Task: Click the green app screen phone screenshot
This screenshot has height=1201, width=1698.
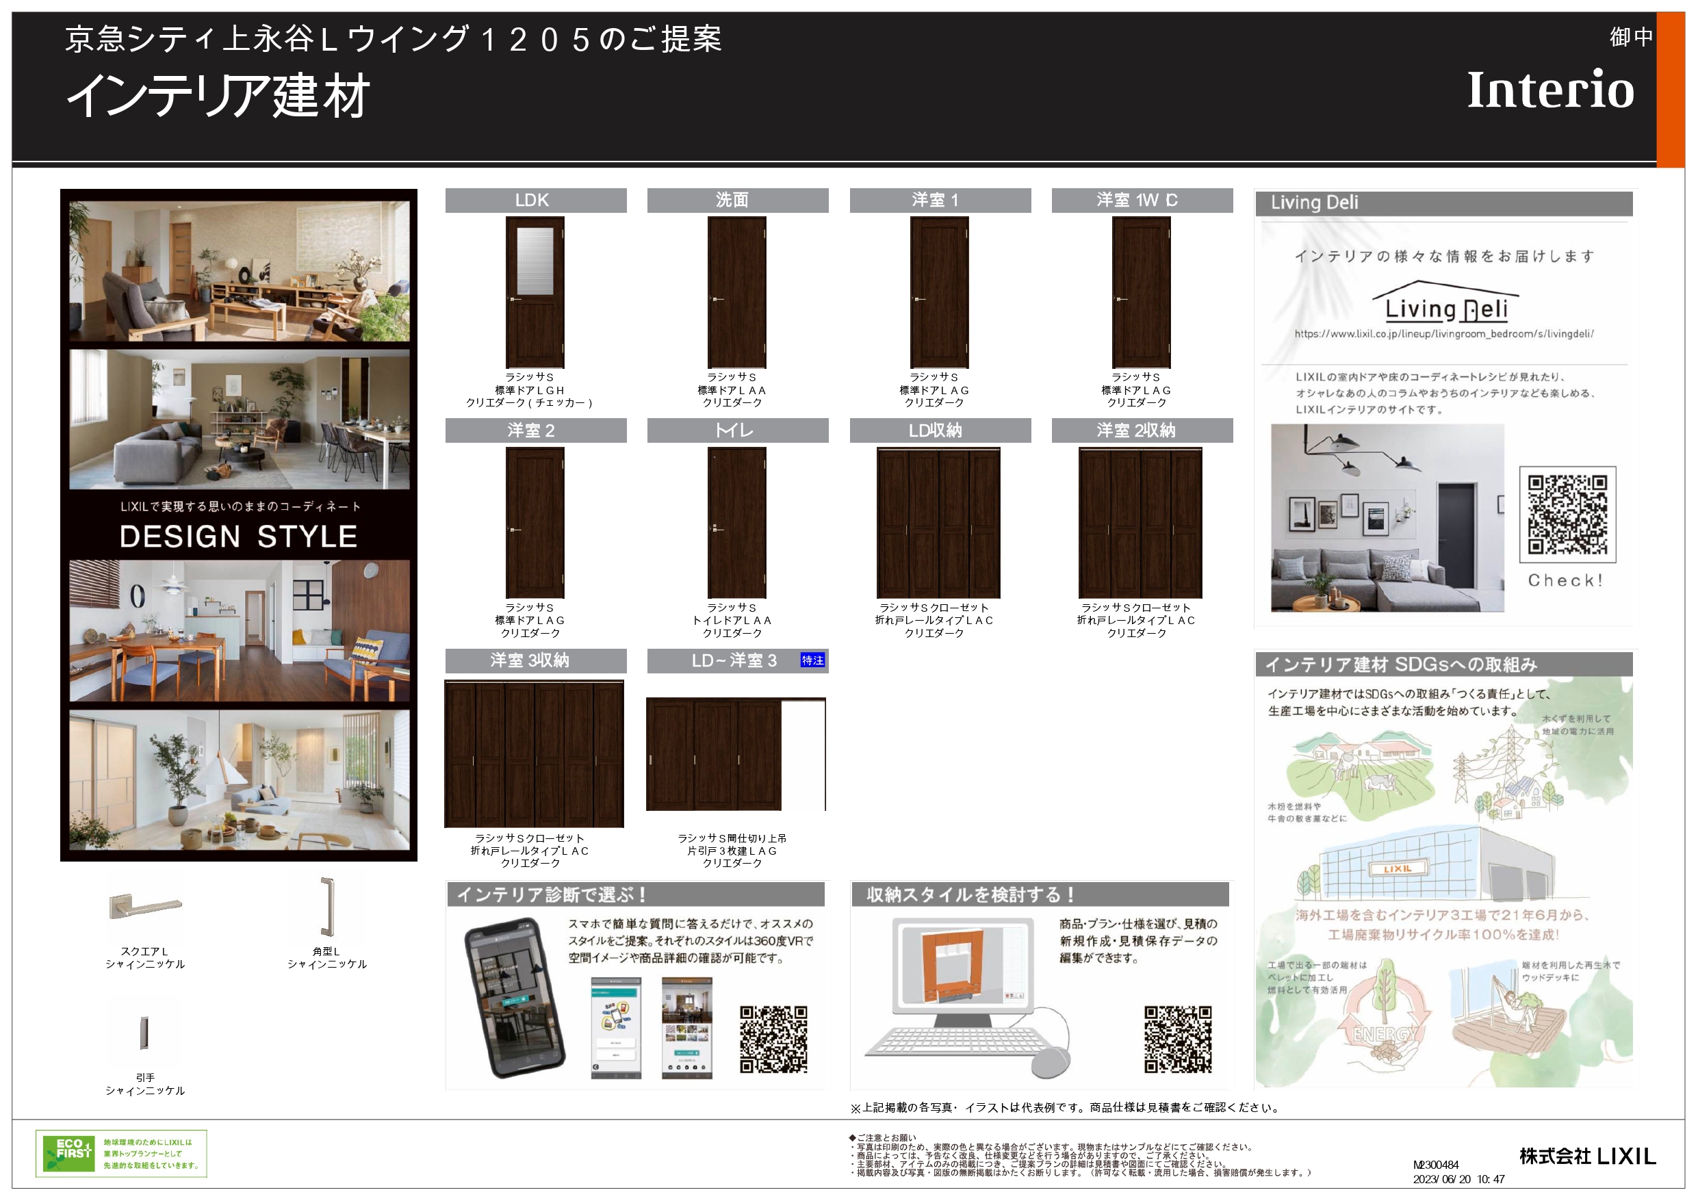Action: click(616, 1029)
